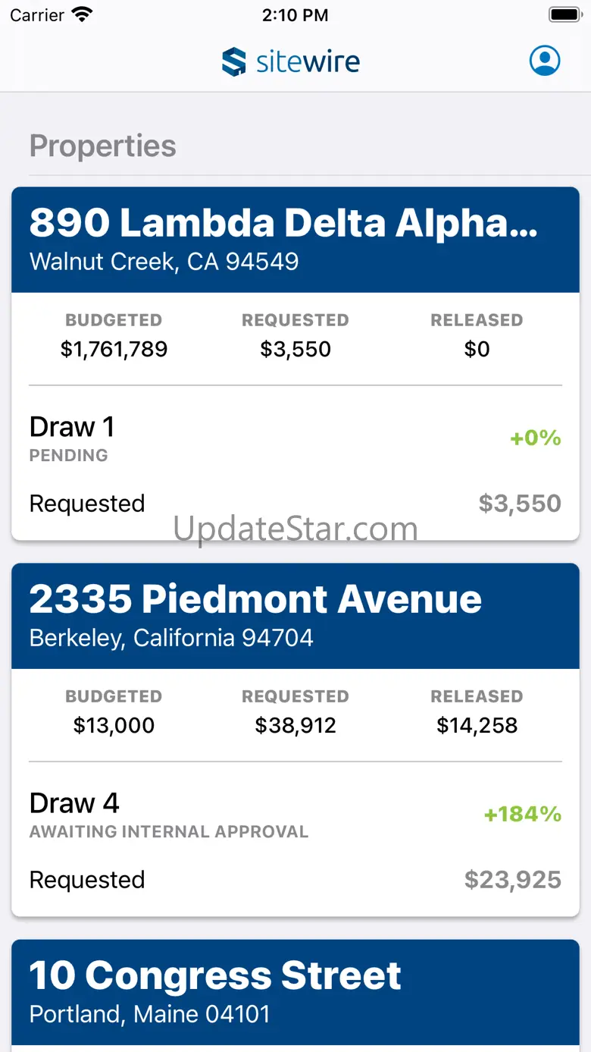Tap the Properties section heading
Image resolution: width=591 pixels, height=1052 pixels.
(x=103, y=146)
